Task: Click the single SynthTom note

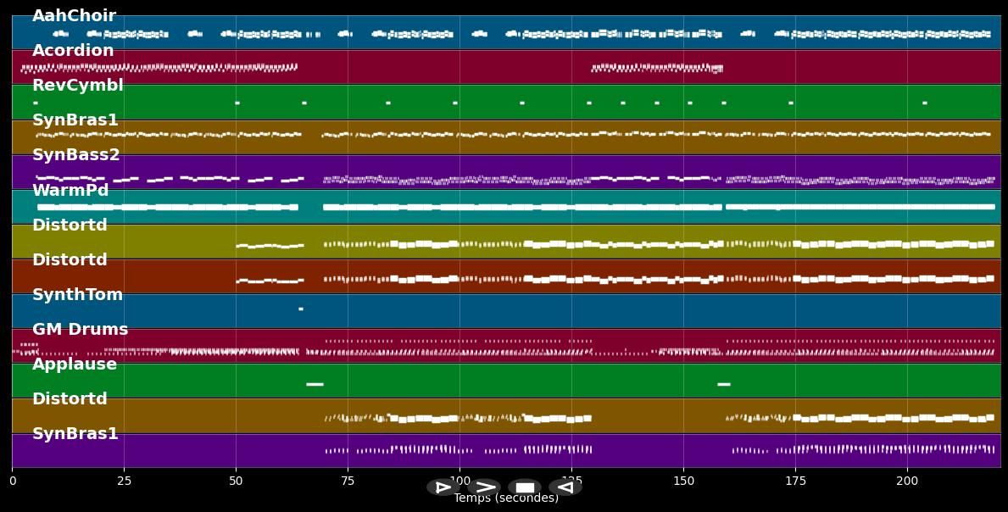Action: pos(301,309)
